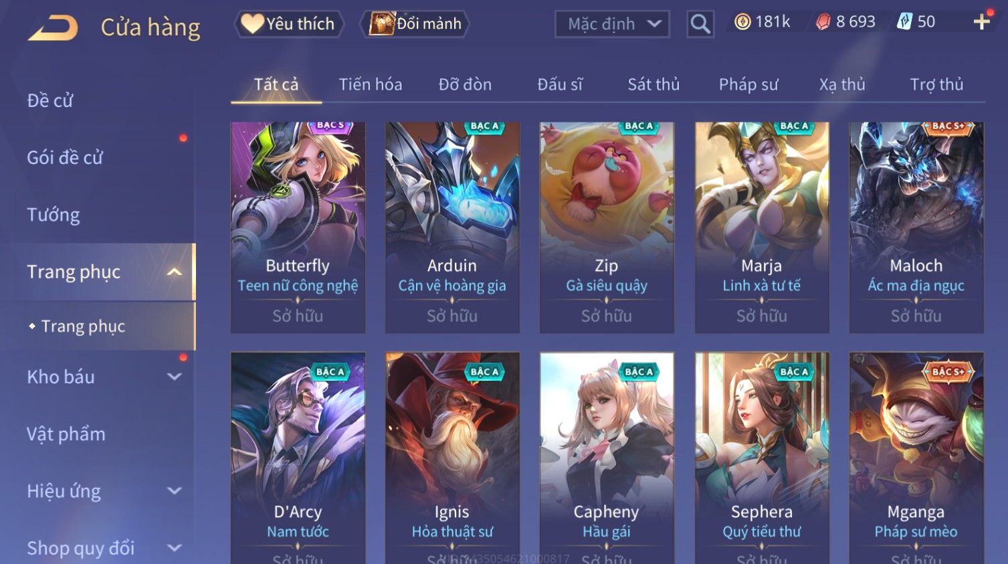
Task: Open the search magnifier icon
Action: [x=700, y=24]
